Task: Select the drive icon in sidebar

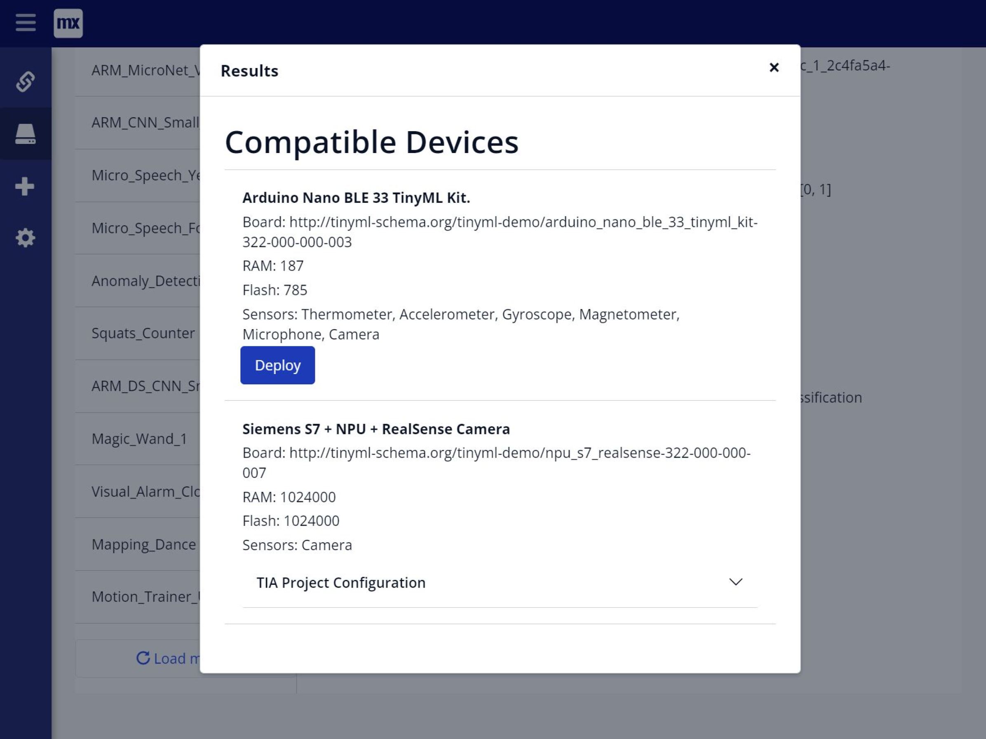Action: (x=26, y=134)
